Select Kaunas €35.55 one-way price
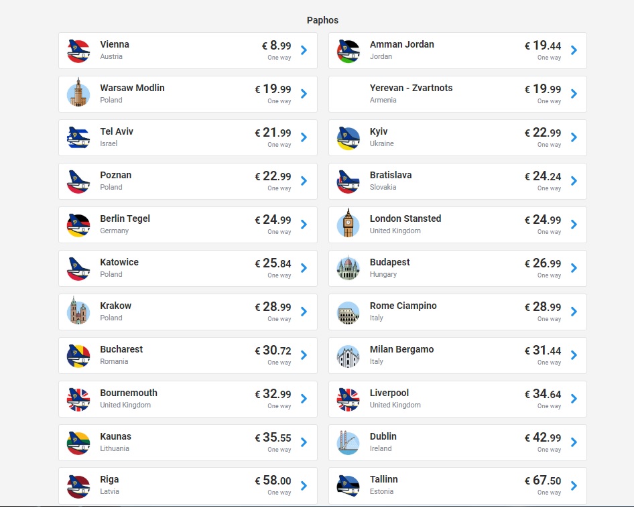The height and width of the screenshot is (508, 634). pyautogui.click(x=273, y=442)
